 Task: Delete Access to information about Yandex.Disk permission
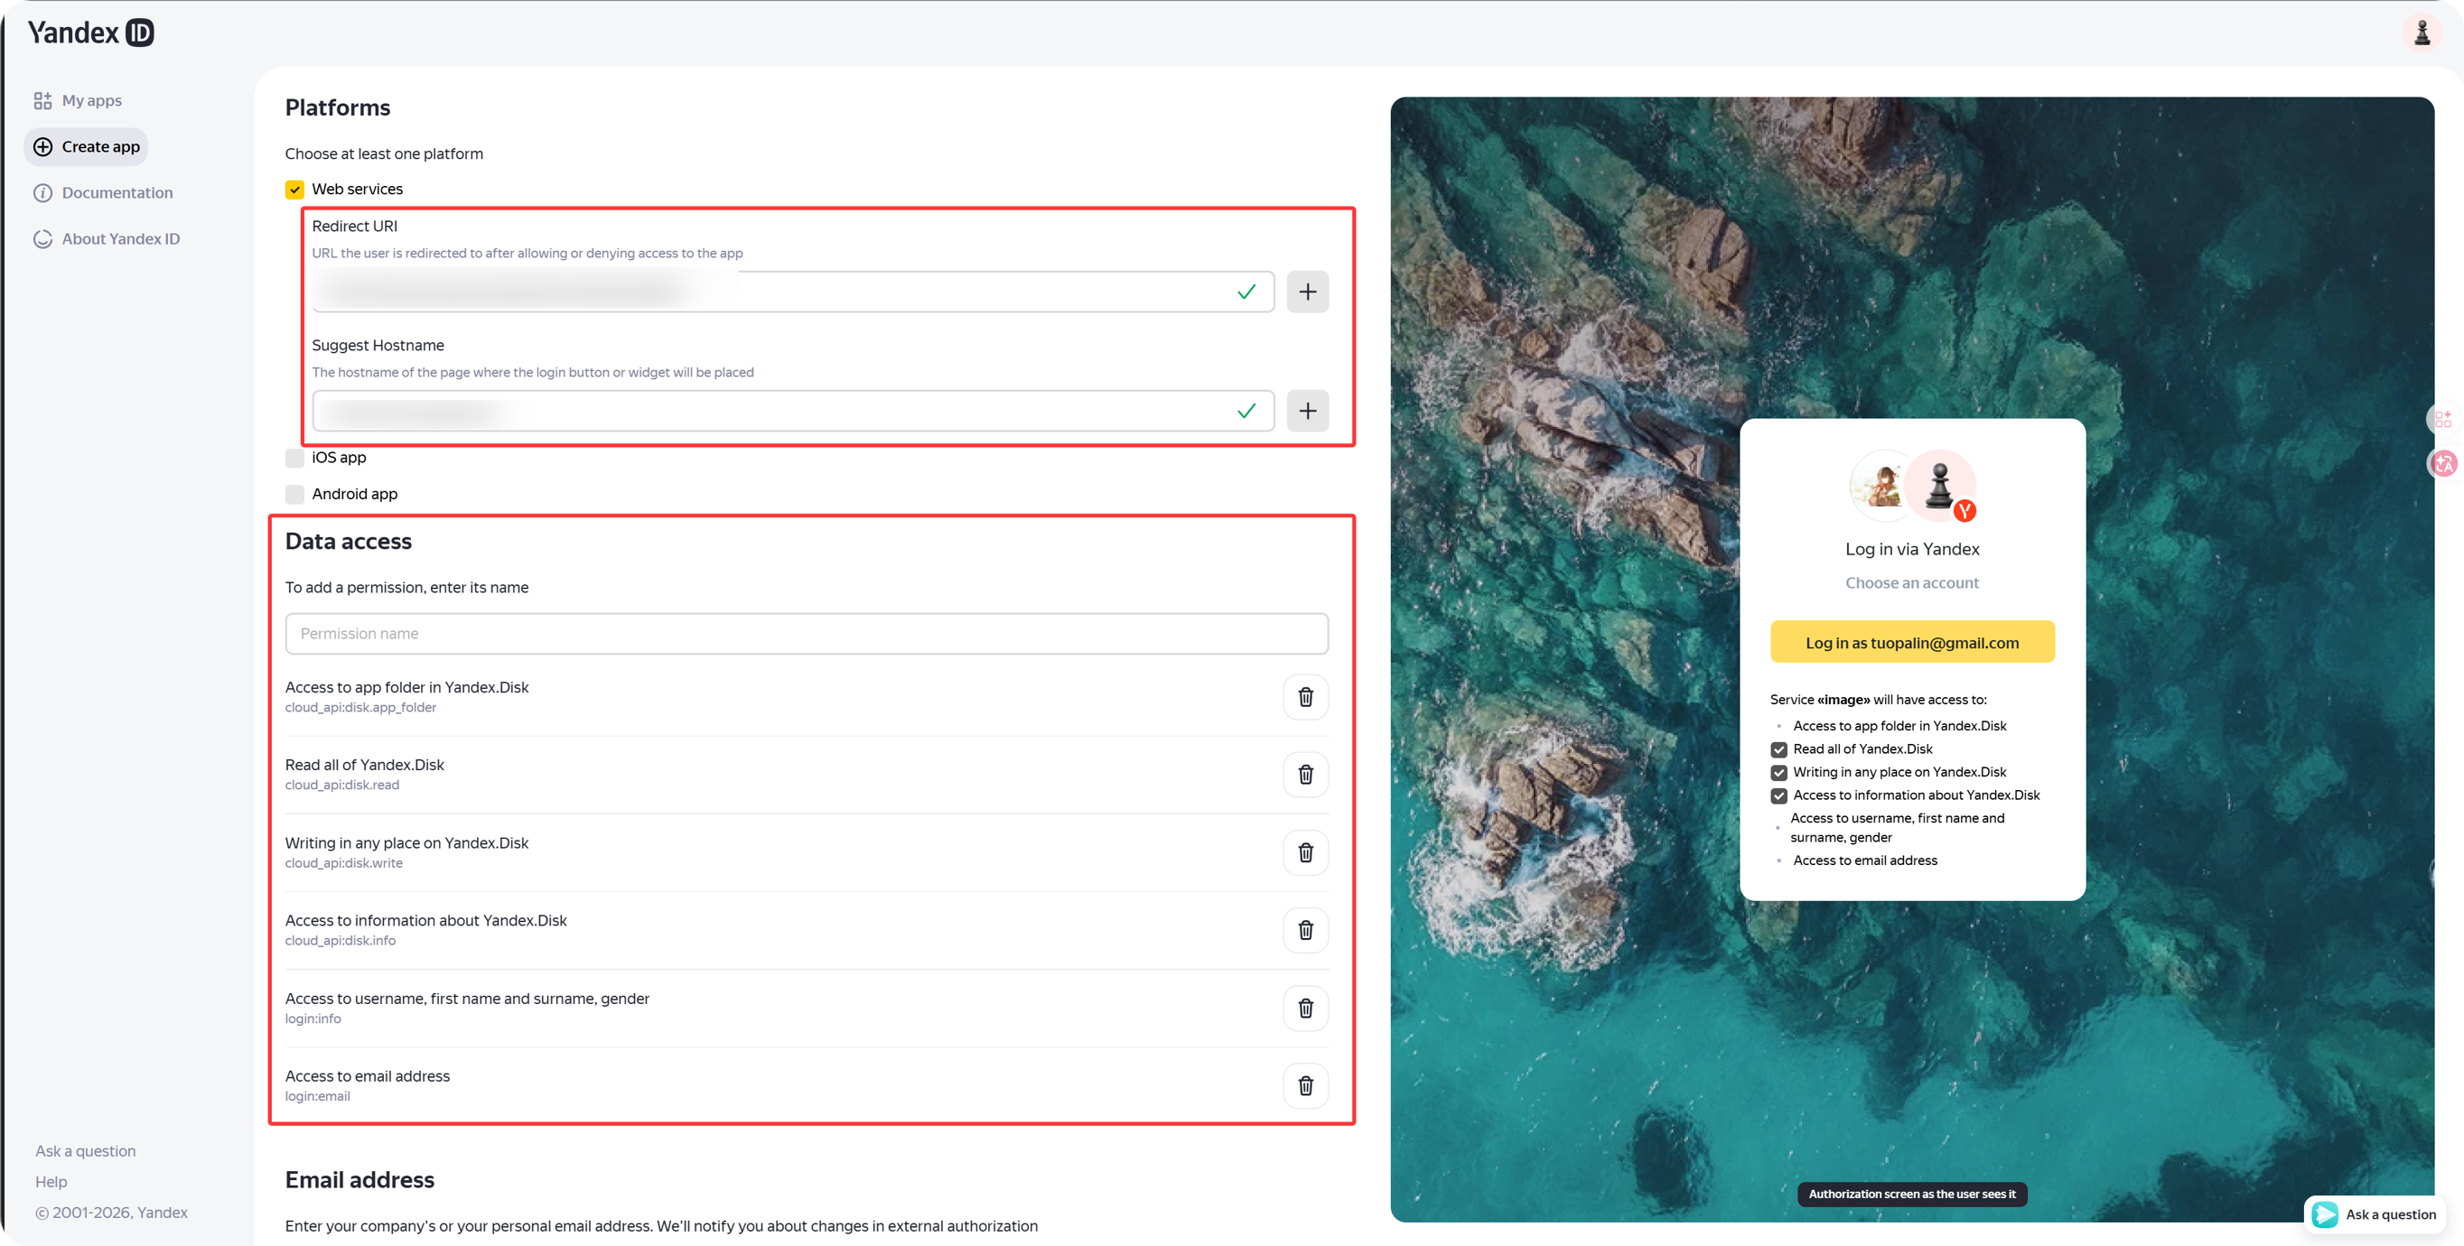coord(1304,929)
